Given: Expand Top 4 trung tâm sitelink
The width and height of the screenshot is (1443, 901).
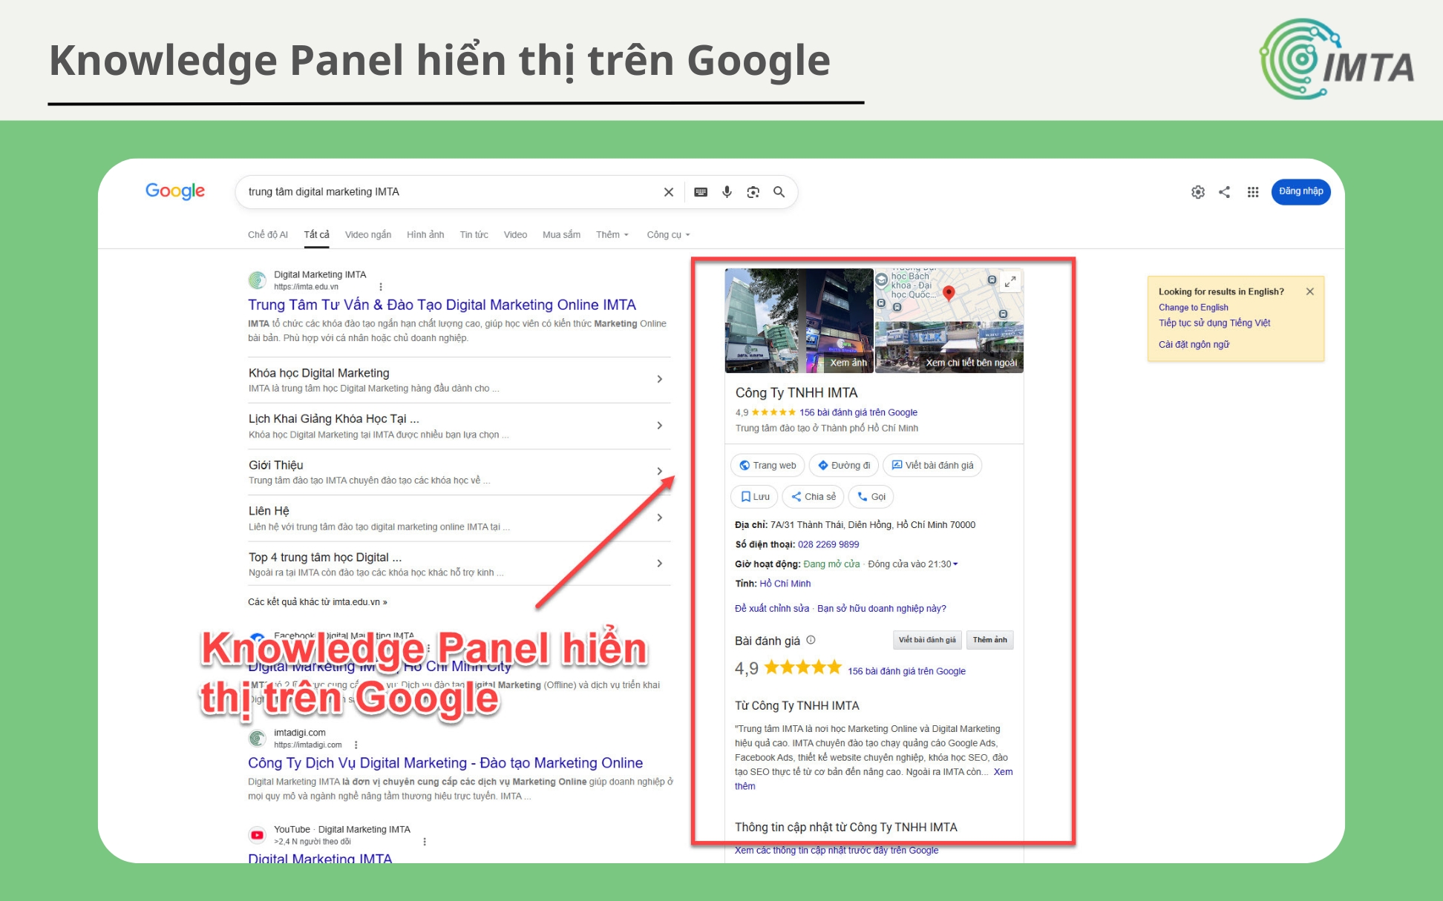Looking at the screenshot, I should (x=660, y=564).
